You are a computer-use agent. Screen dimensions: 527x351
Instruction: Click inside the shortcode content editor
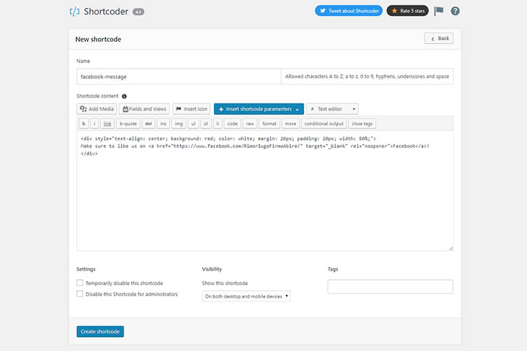pyautogui.click(x=265, y=191)
